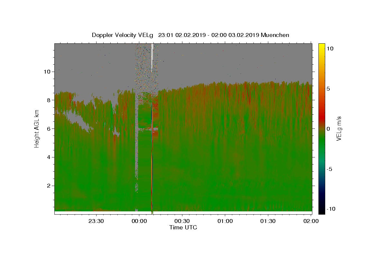Click the 01:30 time tick label

tap(268, 221)
